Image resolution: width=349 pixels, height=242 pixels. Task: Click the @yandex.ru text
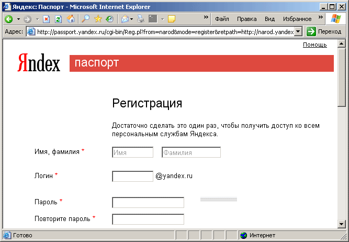pyautogui.click(x=174, y=176)
